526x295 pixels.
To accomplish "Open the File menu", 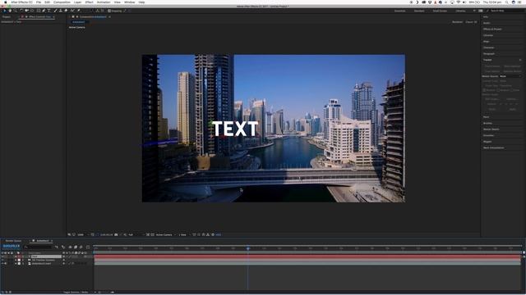I will (x=39, y=2).
